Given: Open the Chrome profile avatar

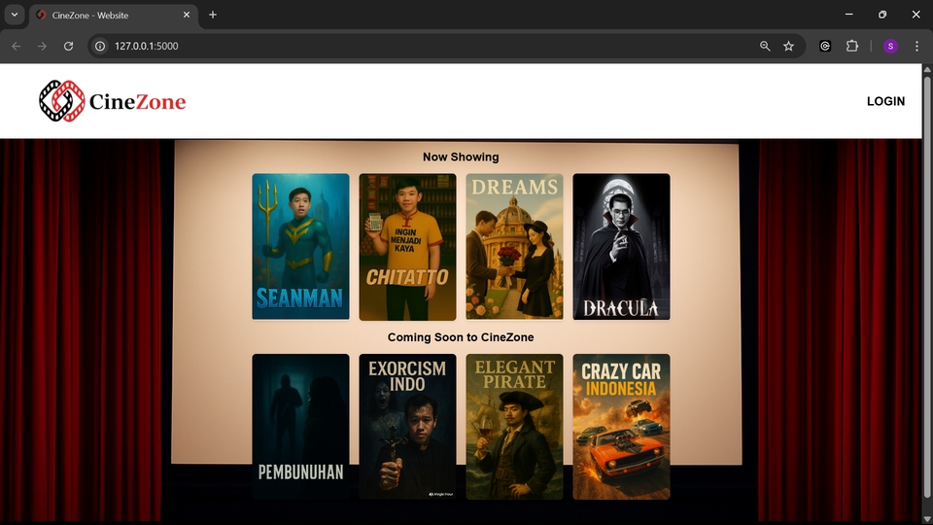Looking at the screenshot, I should pos(890,46).
